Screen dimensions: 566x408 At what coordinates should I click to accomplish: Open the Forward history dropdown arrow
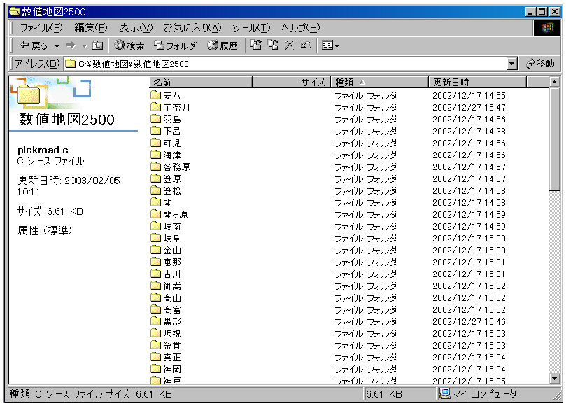point(85,46)
